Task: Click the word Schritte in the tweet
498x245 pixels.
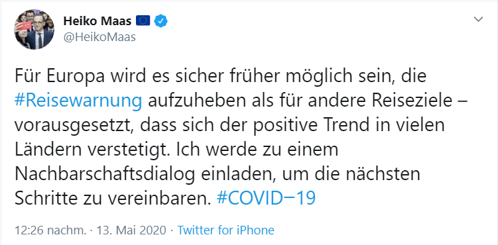Action: pos(44,199)
